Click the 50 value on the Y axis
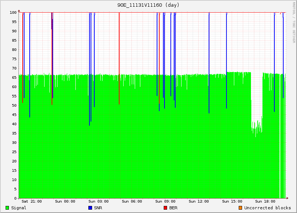Image resolution: width=297 pixels, height=213 pixels. 14,106
